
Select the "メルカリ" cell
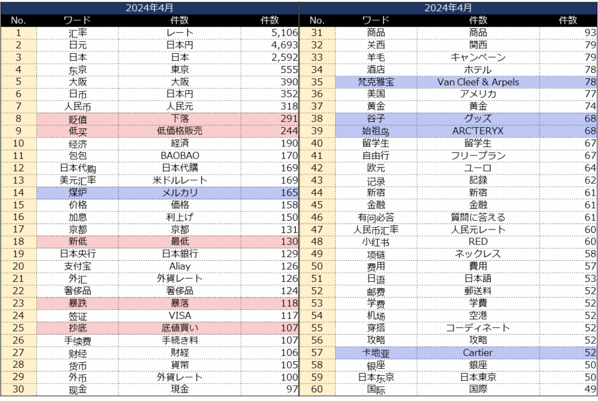(x=180, y=193)
